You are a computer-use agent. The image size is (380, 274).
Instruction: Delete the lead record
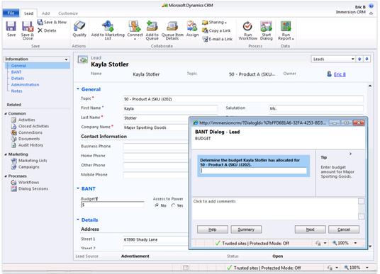coord(47,30)
